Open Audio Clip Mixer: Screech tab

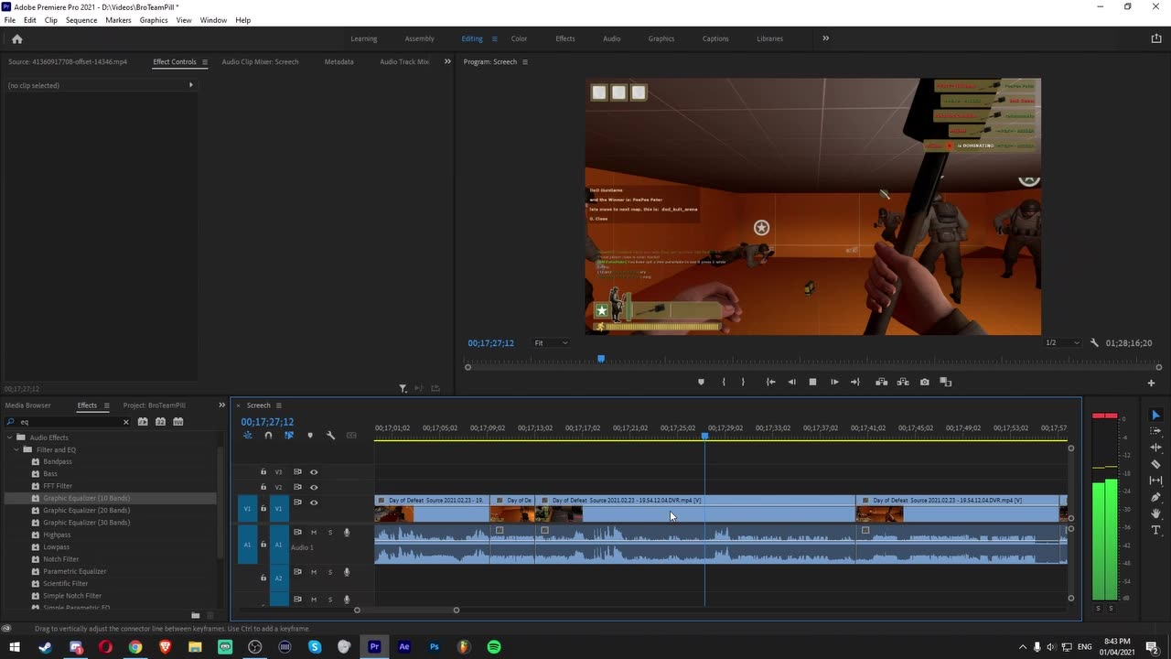click(260, 62)
